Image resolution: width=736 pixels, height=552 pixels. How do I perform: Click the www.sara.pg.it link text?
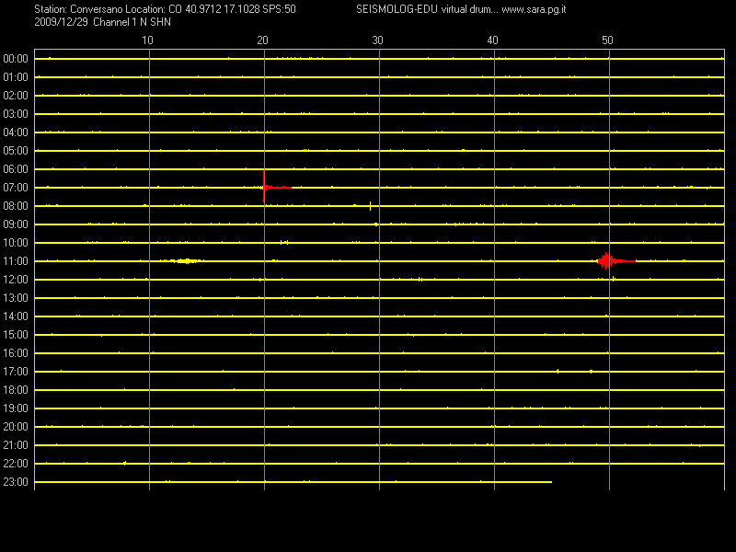(534, 9)
